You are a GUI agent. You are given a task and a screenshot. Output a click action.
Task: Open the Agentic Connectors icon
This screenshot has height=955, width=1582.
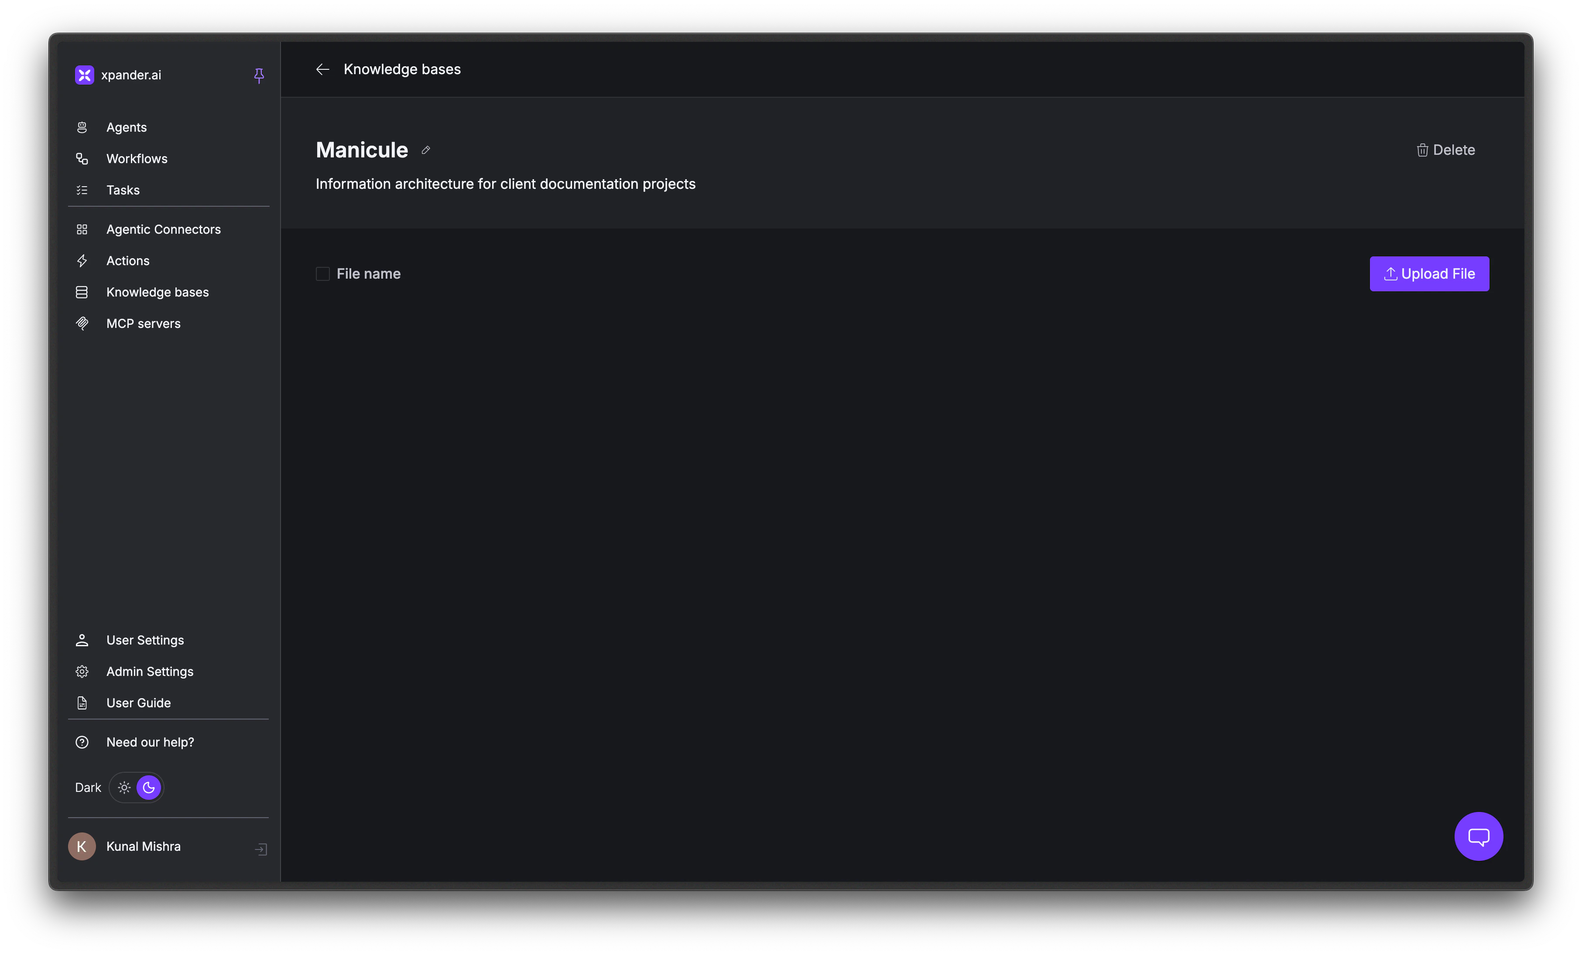(x=82, y=229)
